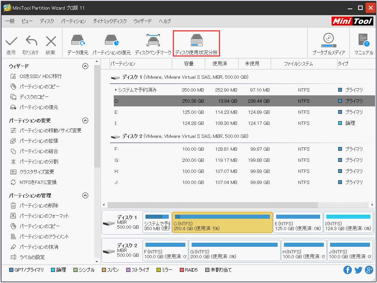
Task: Open the Facebook icon in status bar
Action: [x=347, y=270]
